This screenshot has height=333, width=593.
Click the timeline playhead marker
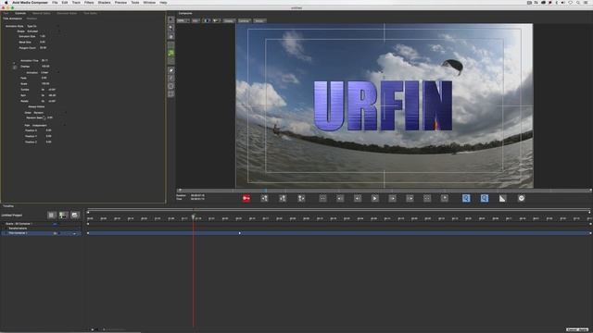point(194,216)
